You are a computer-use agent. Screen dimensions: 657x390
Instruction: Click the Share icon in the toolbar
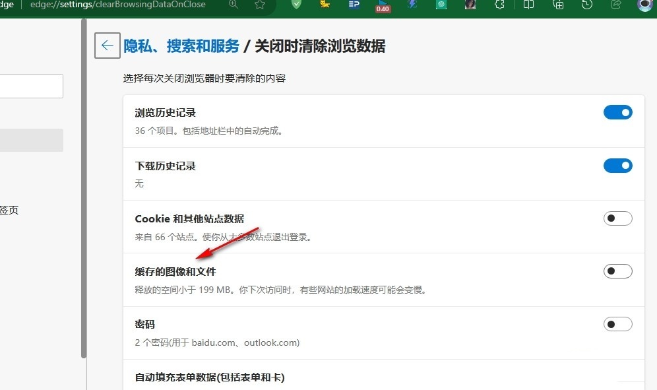616,5
